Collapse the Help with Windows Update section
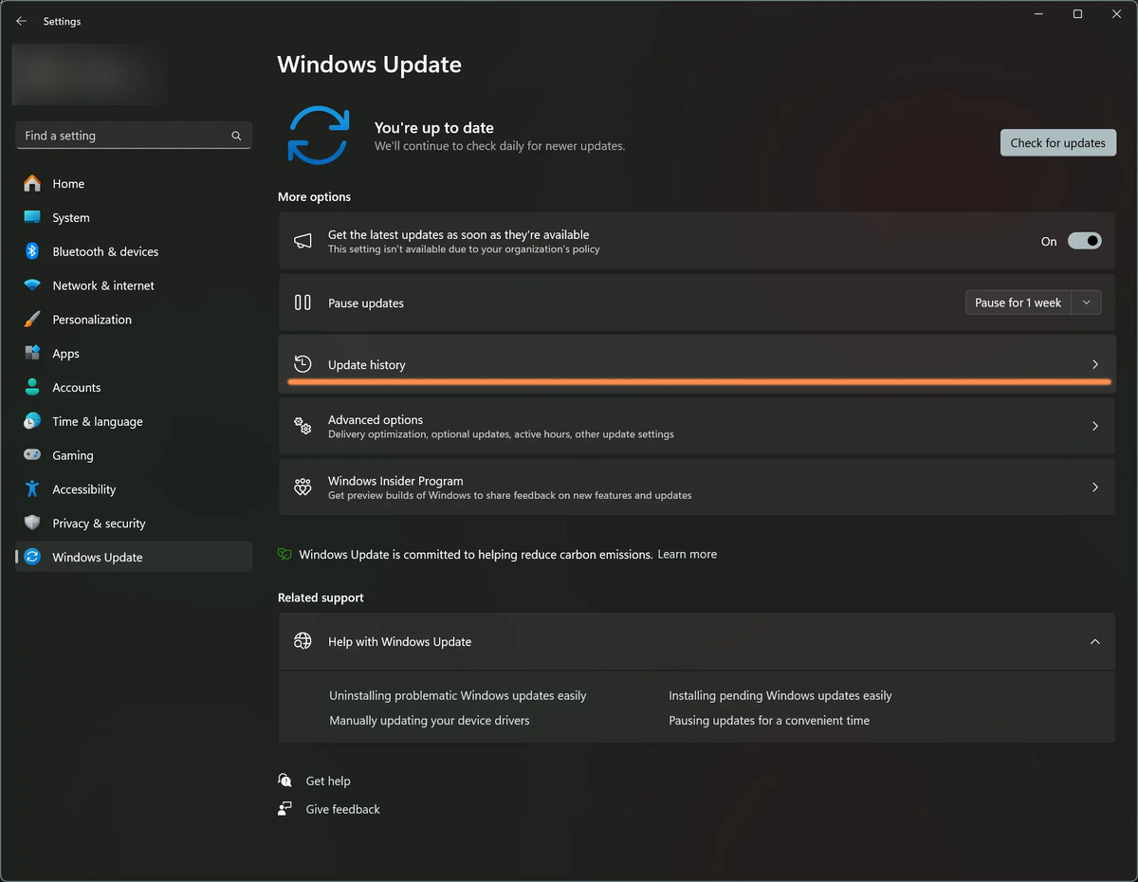Screen dimensions: 1138x882 click(1095, 641)
